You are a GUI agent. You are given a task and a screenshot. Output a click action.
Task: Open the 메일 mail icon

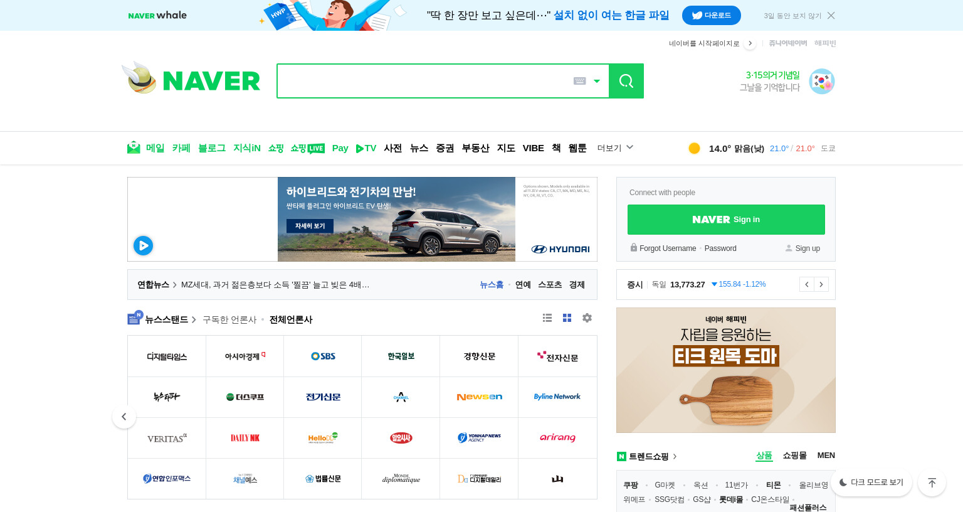pos(134,147)
